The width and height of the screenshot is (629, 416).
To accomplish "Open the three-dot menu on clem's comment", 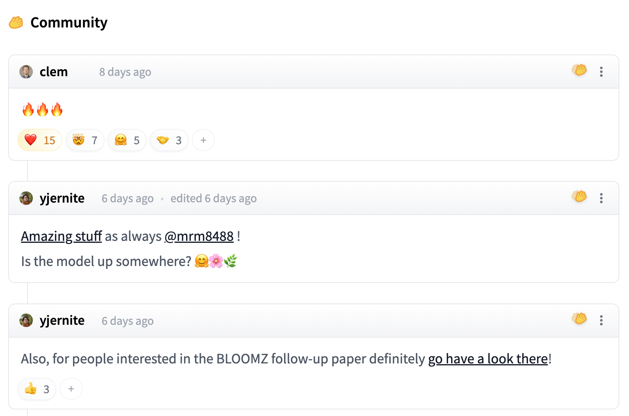I will coord(601,72).
